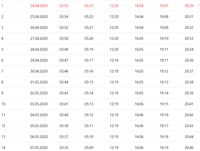This screenshot has height=151, width=200.
Task: Click the 20:46 time in last row
Action: pyautogui.click(x=189, y=147)
